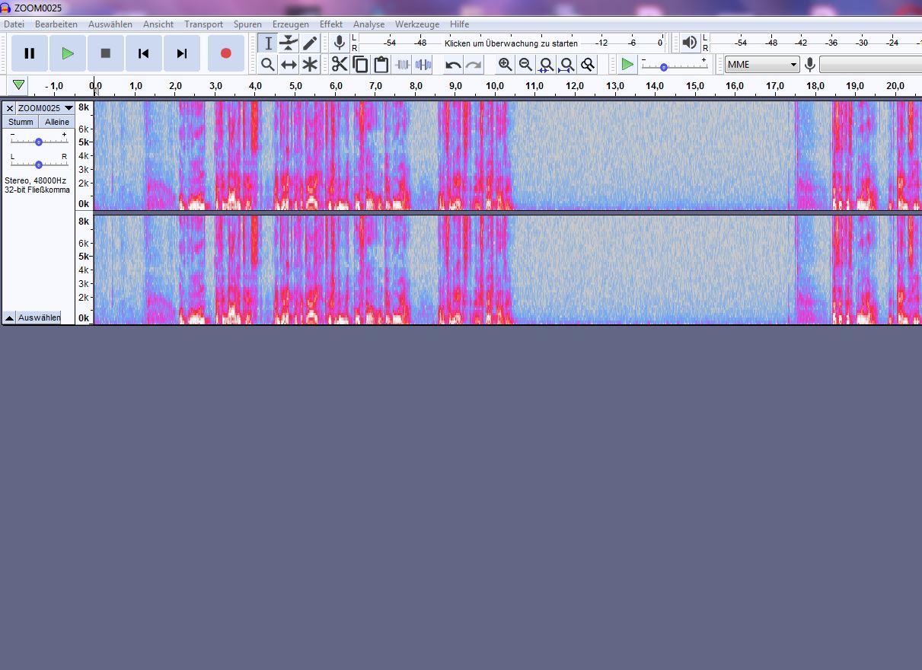Image resolution: width=922 pixels, height=670 pixels.
Task: Fit whole project to window width
Action: 566,65
